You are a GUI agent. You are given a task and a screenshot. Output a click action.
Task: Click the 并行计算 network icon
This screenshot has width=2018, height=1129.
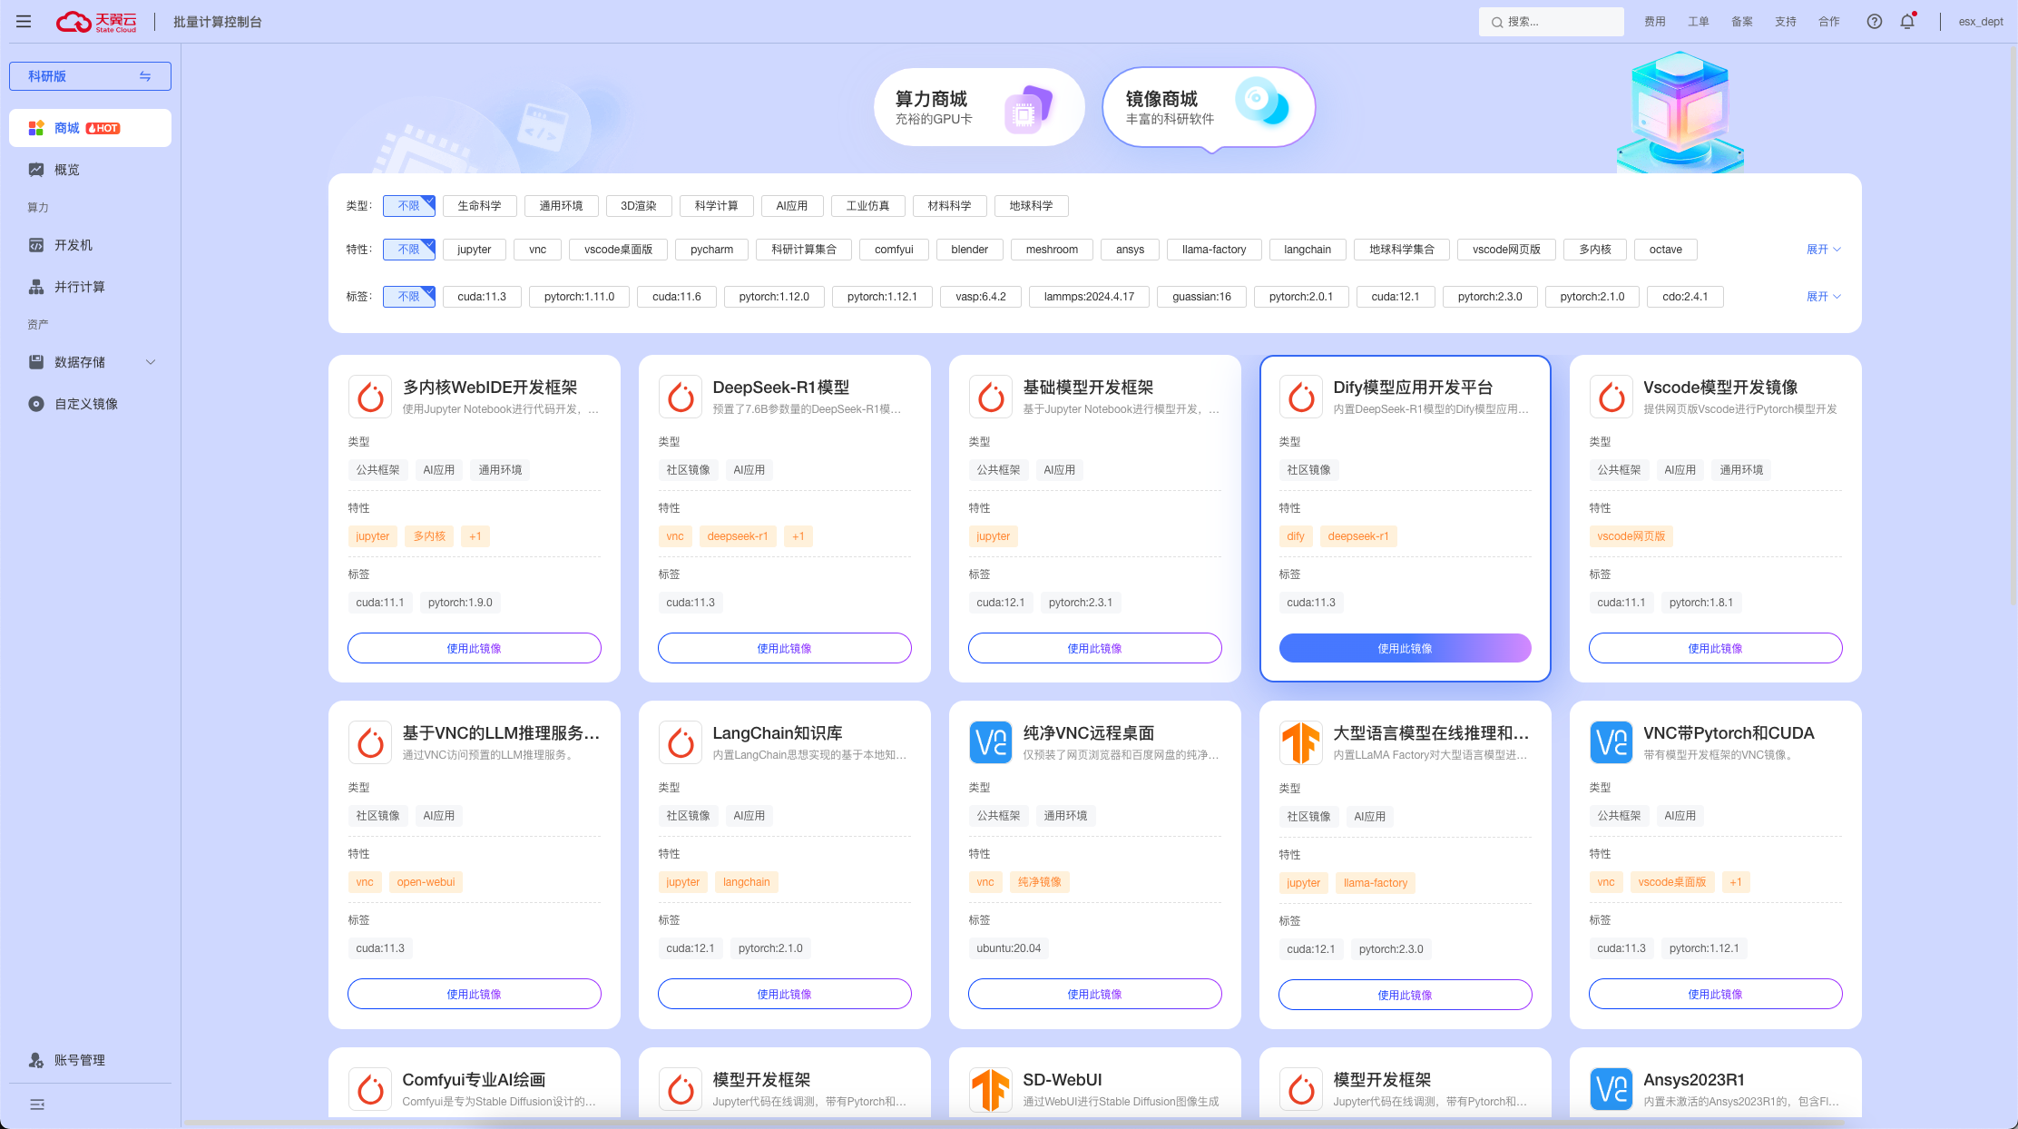coord(36,287)
